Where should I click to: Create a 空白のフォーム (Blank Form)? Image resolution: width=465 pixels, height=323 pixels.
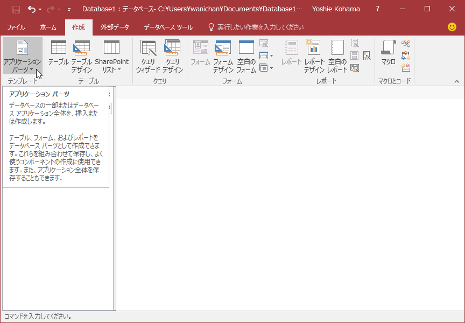246,56
